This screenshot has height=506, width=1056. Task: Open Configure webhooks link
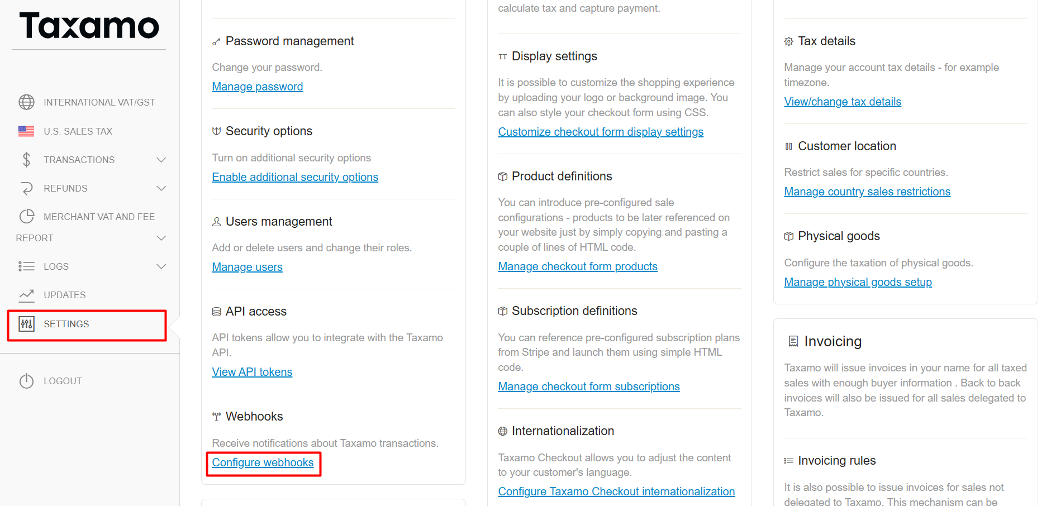[x=263, y=462]
